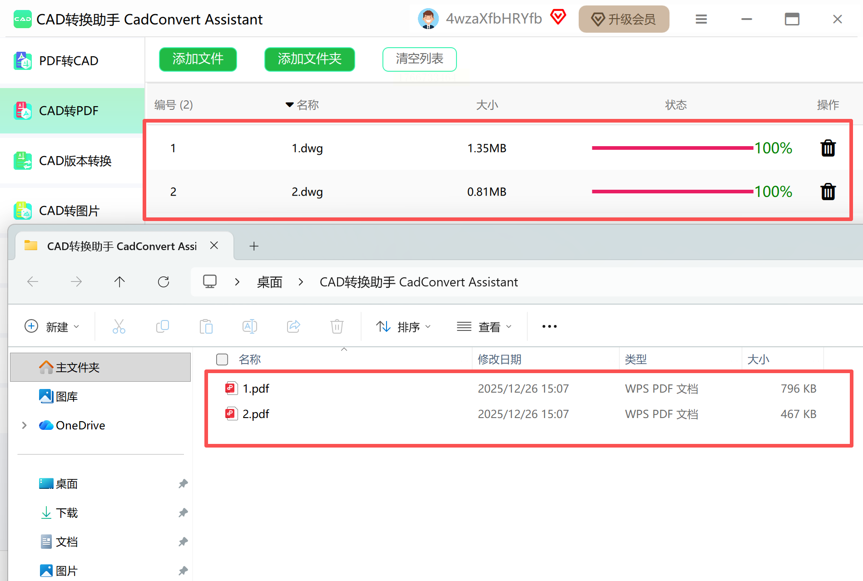
Task: Click the Paste clipboard icon
Action: 206,326
